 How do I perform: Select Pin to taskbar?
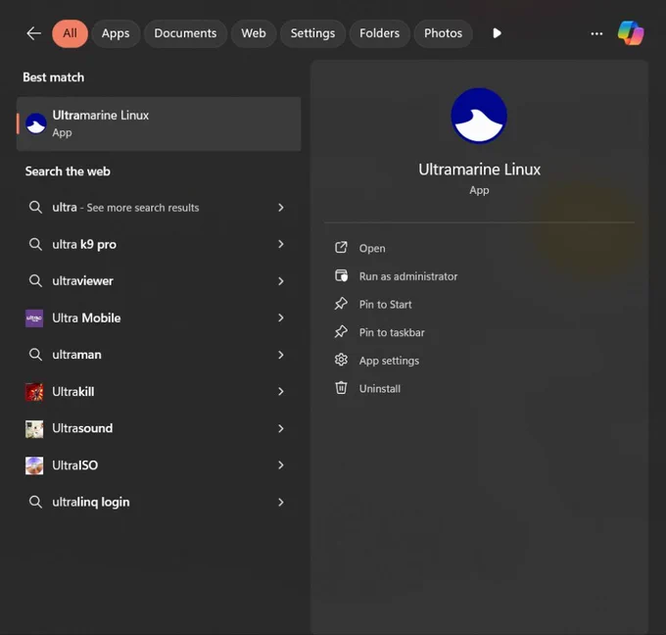pyautogui.click(x=392, y=332)
